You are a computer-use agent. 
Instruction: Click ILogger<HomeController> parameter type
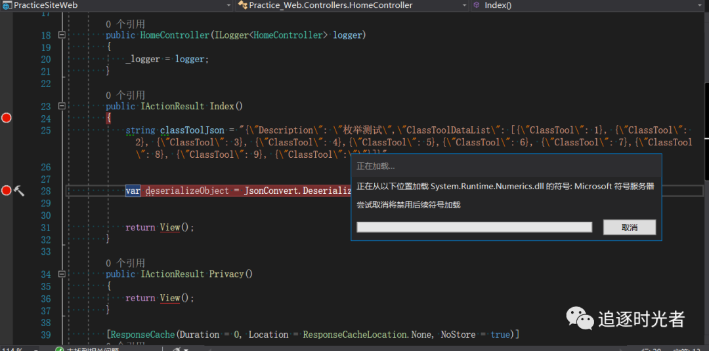tap(270, 35)
